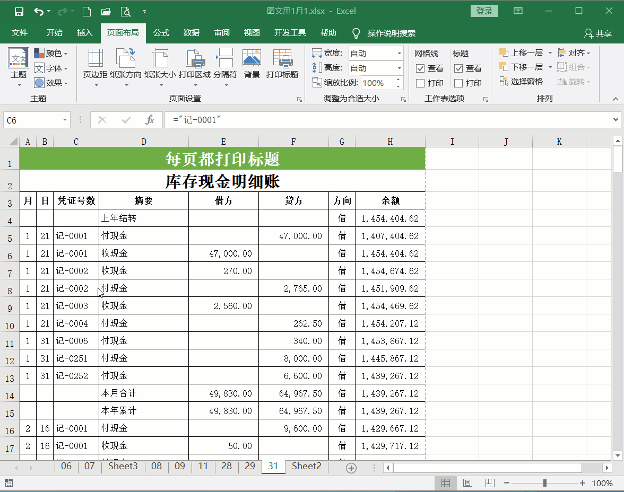Enable 打印 checkbox under 标题

(x=460, y=83)
